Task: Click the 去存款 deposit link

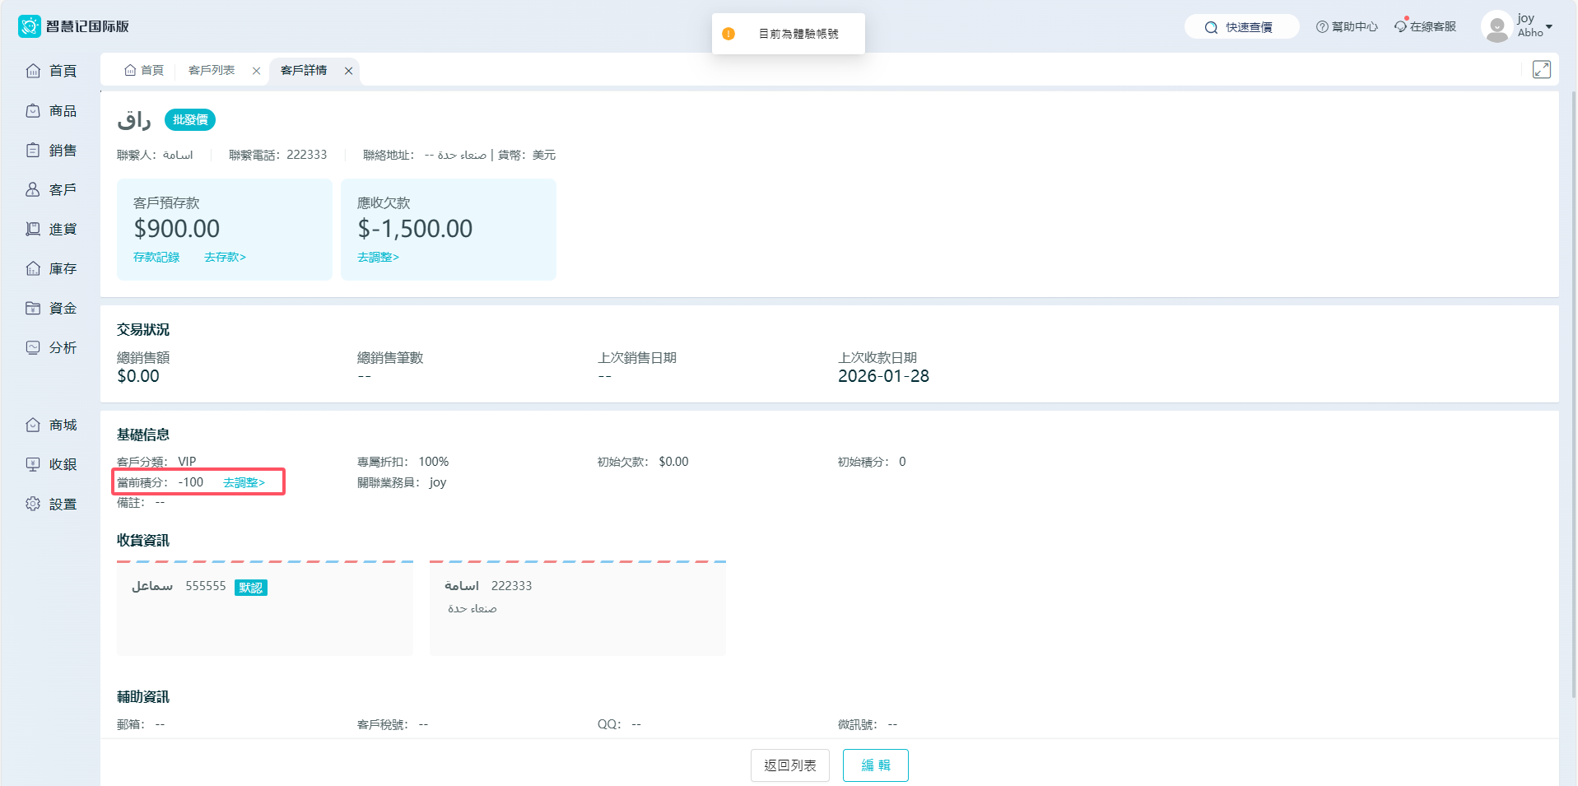Action: [x=225, y=258]
